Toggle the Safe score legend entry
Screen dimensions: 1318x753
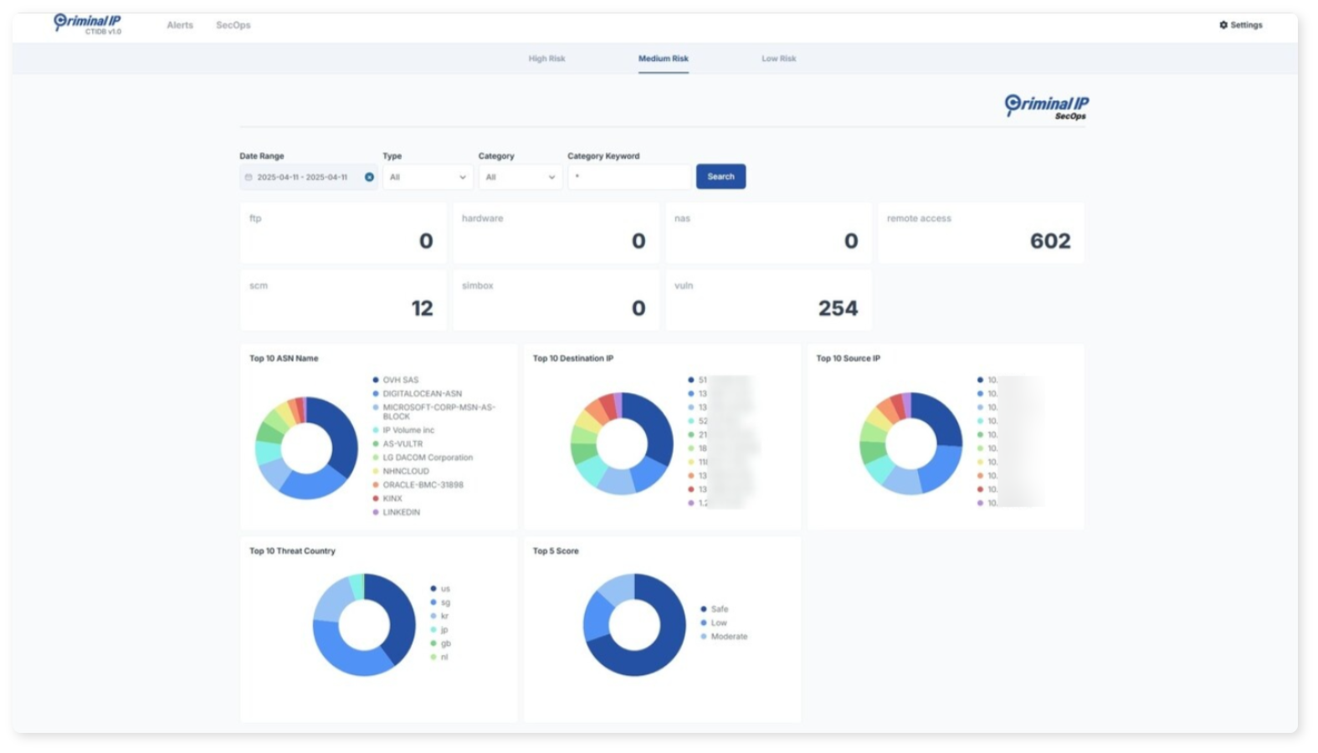click(x=714, y=609)
